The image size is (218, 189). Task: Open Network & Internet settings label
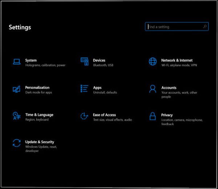[177, 60]
